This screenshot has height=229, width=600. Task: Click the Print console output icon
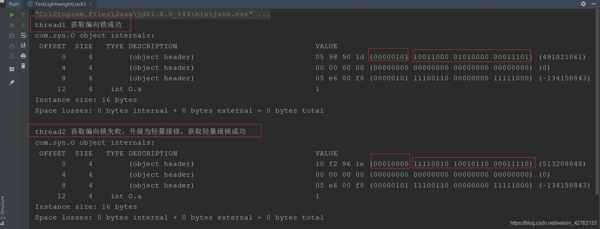pyautogui.click(x=23, y=56)
